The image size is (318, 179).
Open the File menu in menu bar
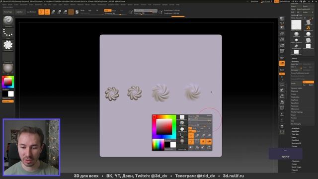[50, 4]
